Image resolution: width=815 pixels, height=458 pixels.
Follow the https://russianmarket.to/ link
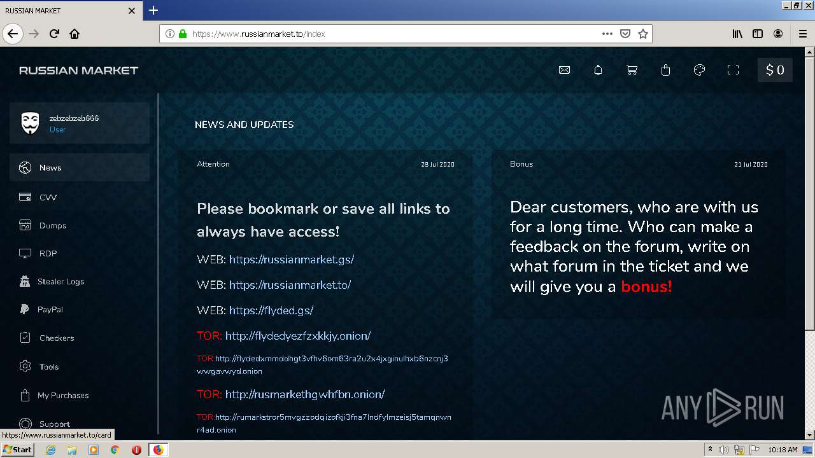coord(290,285)
